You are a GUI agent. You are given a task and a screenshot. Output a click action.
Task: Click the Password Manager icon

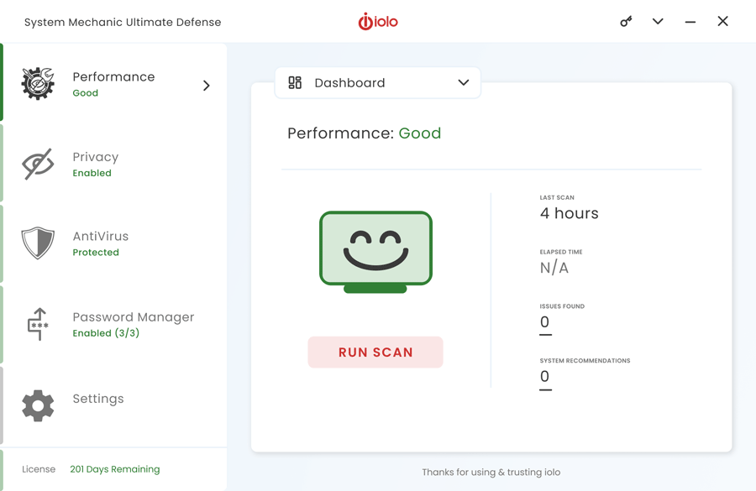tap(38, 324)
